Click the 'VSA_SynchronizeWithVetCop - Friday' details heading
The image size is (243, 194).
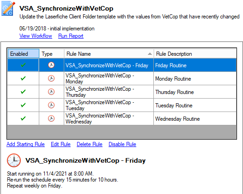(85, 160)
